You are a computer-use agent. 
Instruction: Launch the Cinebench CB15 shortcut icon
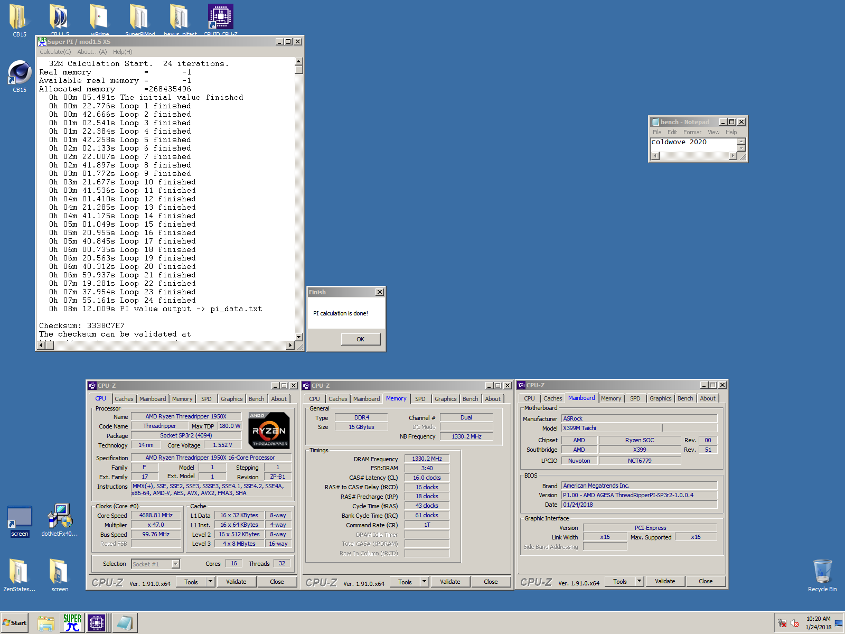(20, 77)
